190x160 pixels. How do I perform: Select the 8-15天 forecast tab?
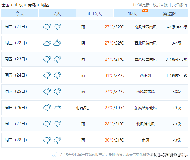pos(95,13)
